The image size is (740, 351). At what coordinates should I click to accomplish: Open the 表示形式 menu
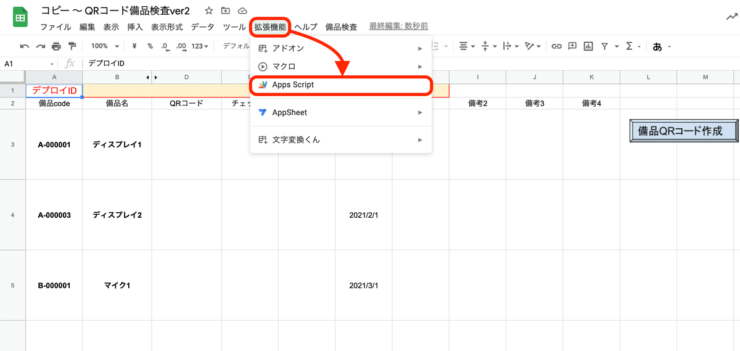pos(166,27)
